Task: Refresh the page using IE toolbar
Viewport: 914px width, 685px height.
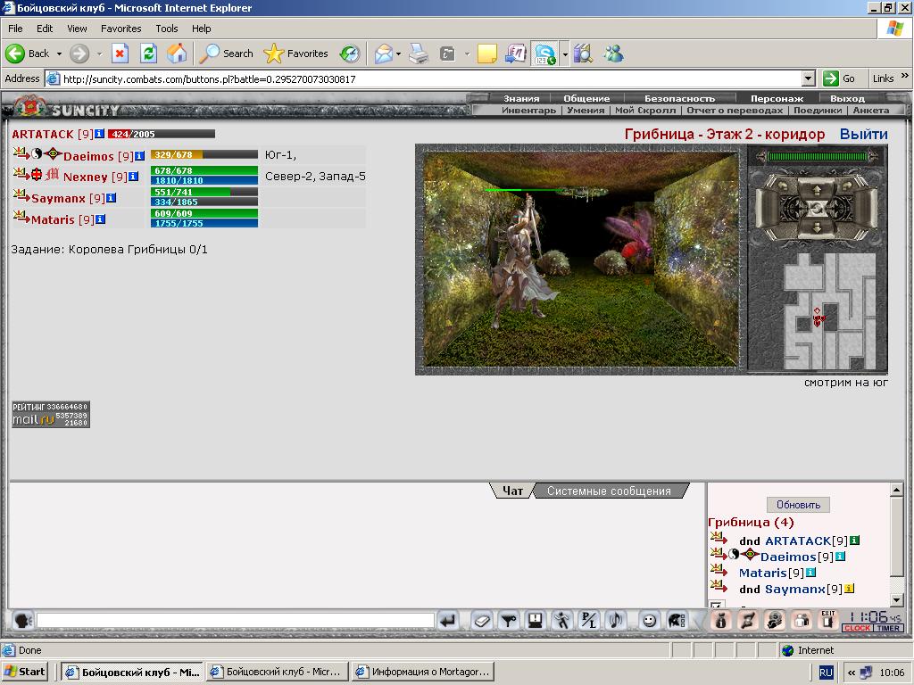Action: [x=149, y=54]
